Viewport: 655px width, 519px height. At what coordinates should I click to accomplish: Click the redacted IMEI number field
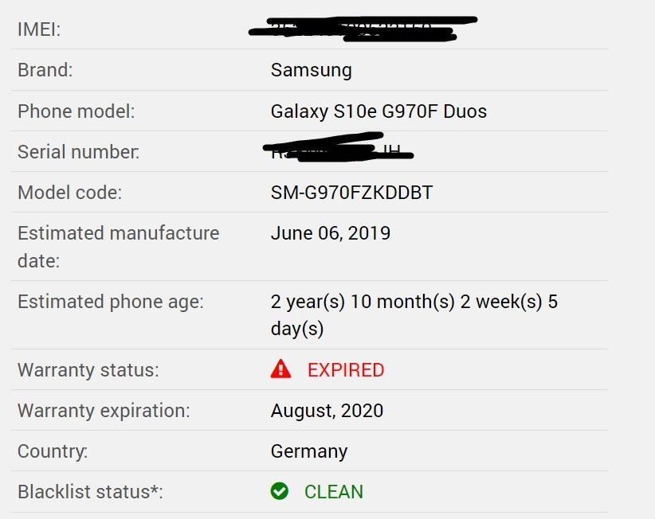tap(363, 29)
